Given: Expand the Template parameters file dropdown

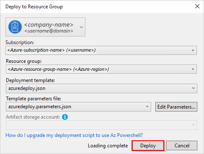Looking at the screenshot, I should click(x=78, y=107).
